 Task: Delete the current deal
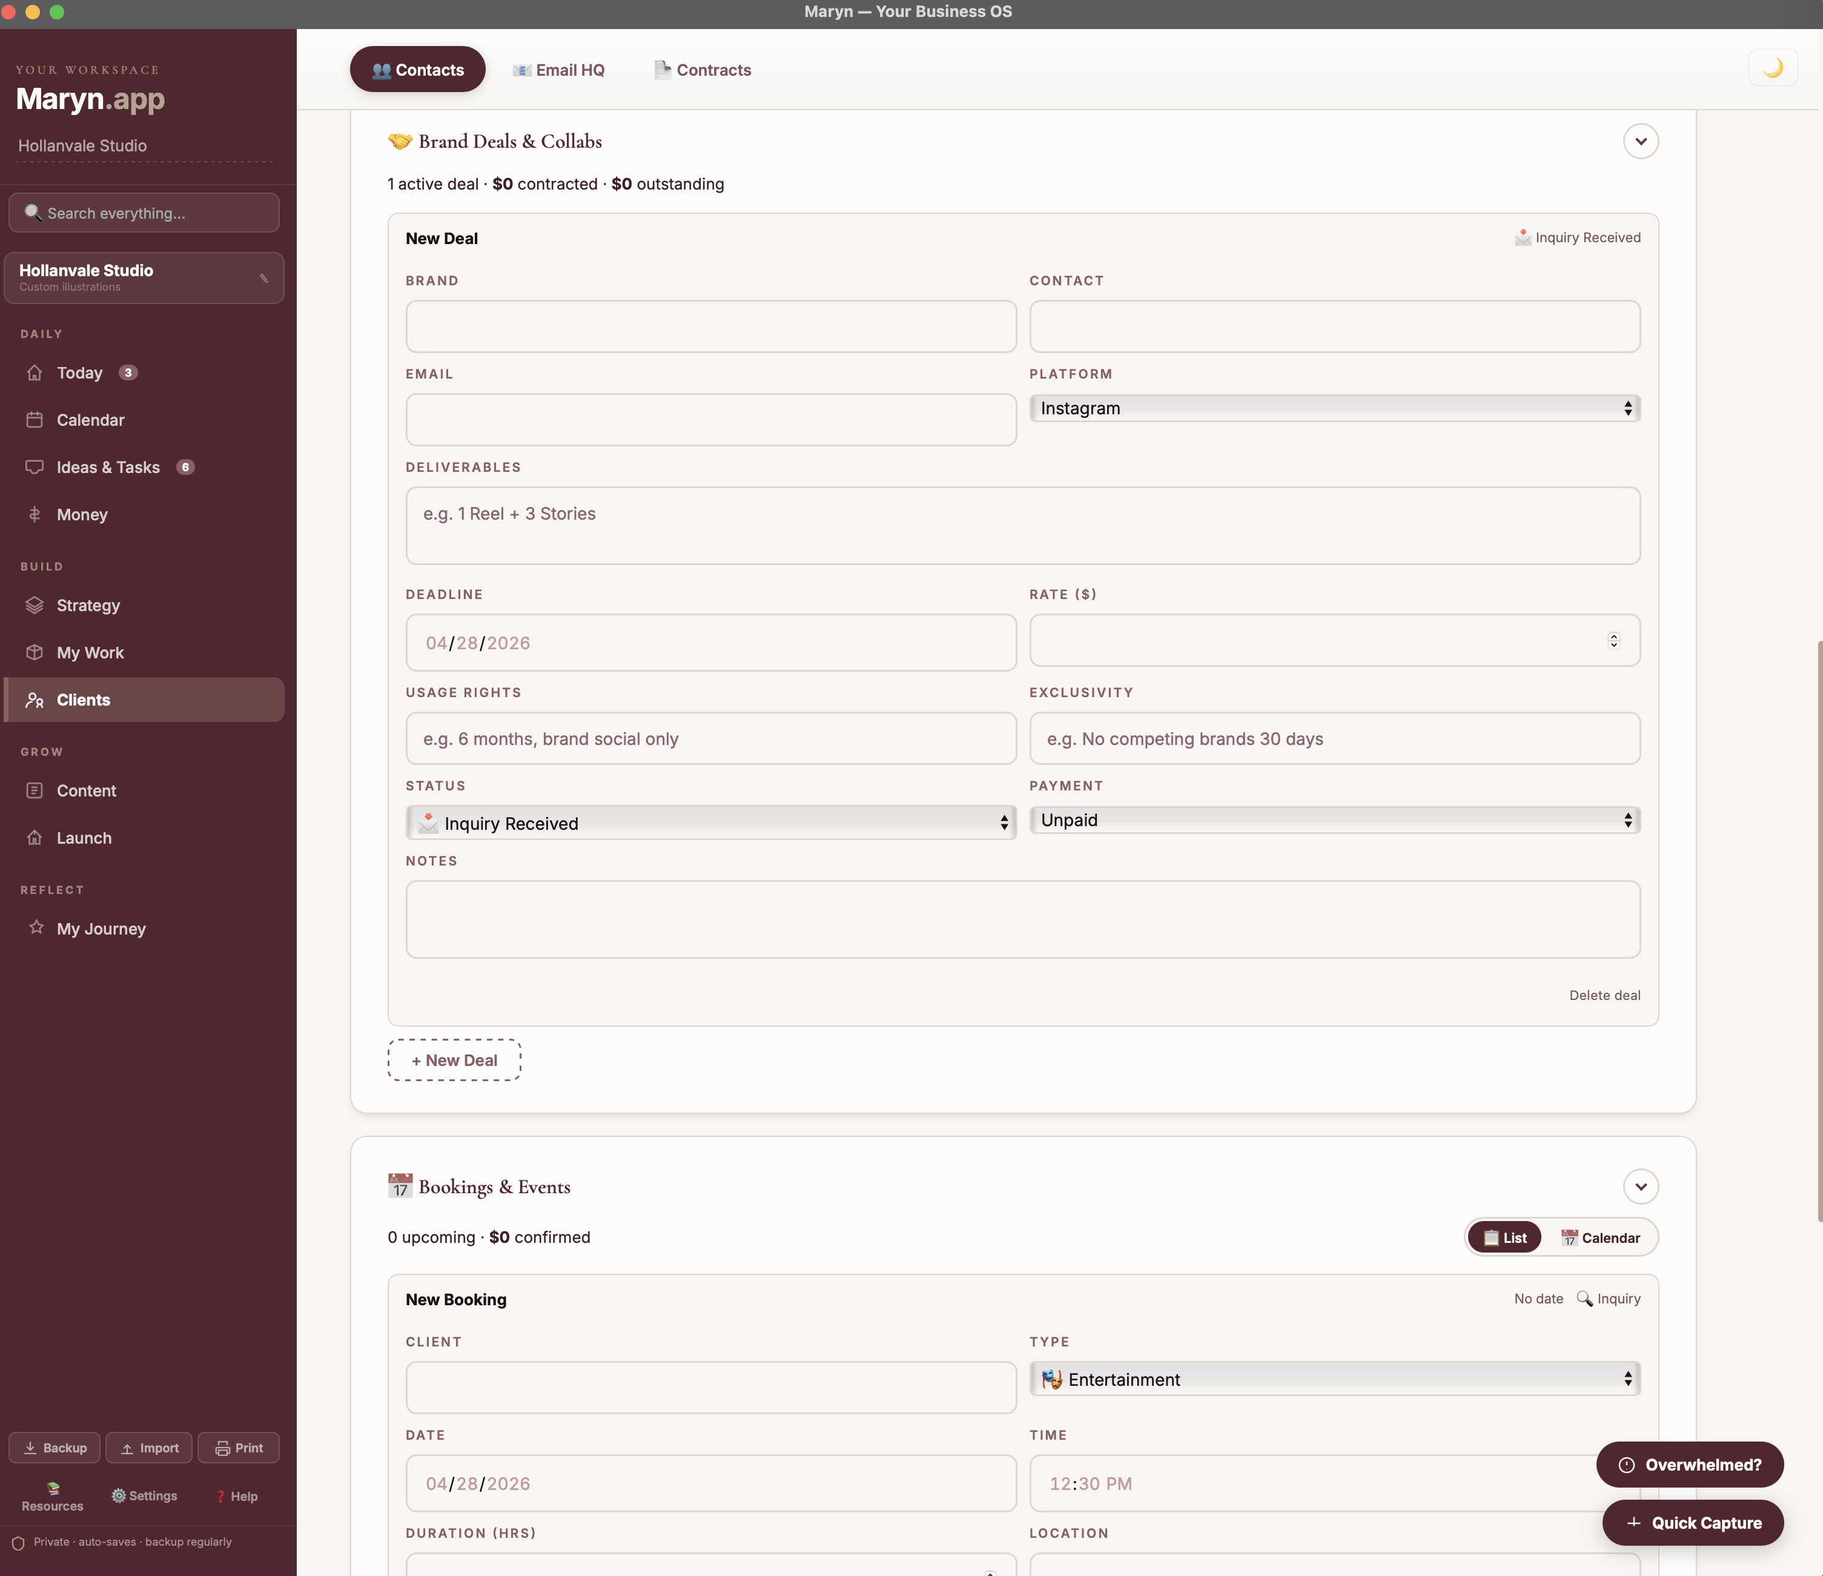(1605, 995)
